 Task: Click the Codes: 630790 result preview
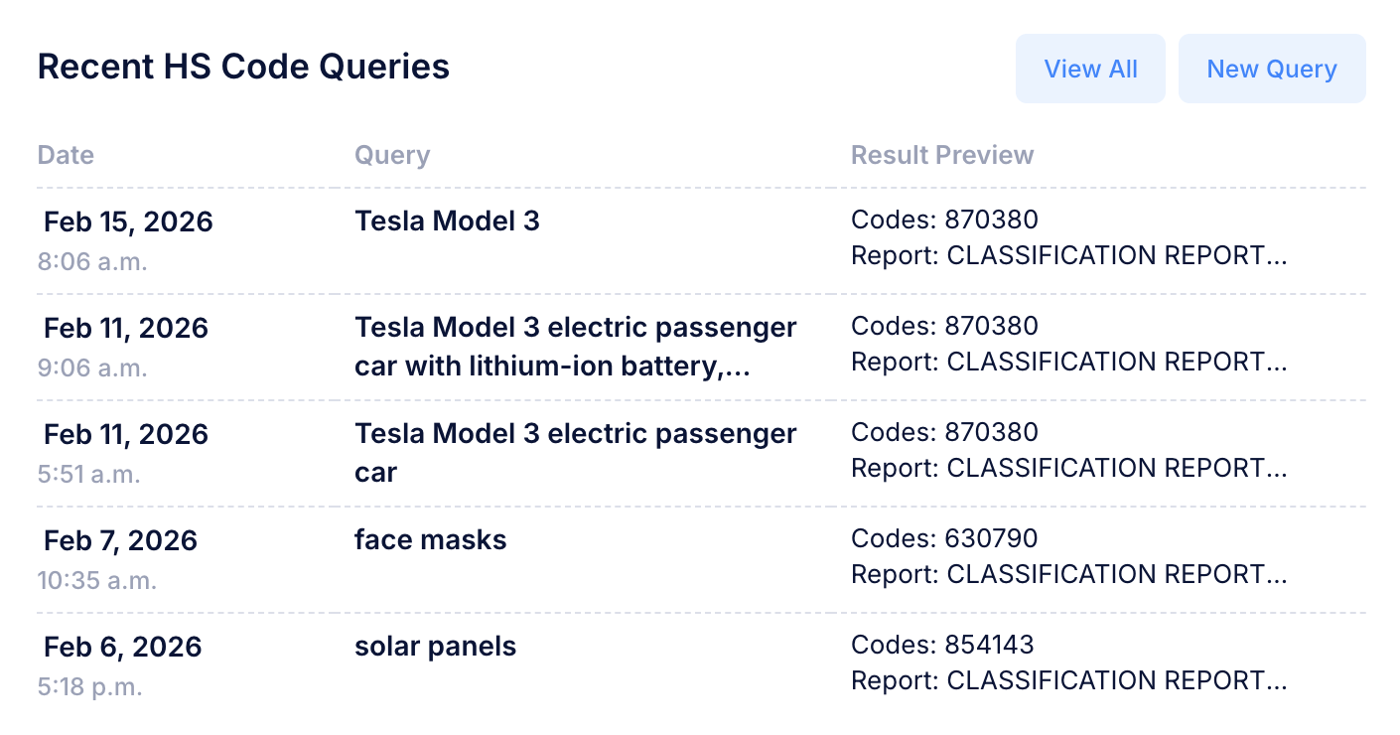944,538
